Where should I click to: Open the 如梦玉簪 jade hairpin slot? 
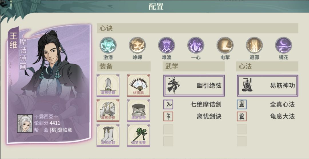point(138,135)
